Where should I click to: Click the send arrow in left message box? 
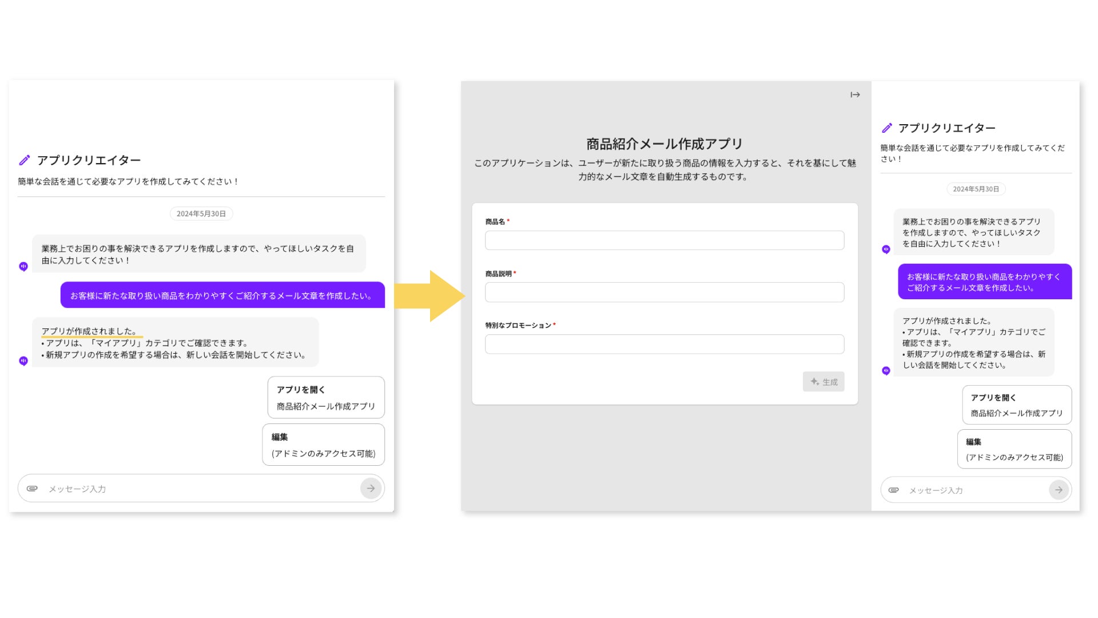pyautogui.click(x=371, y=489)
